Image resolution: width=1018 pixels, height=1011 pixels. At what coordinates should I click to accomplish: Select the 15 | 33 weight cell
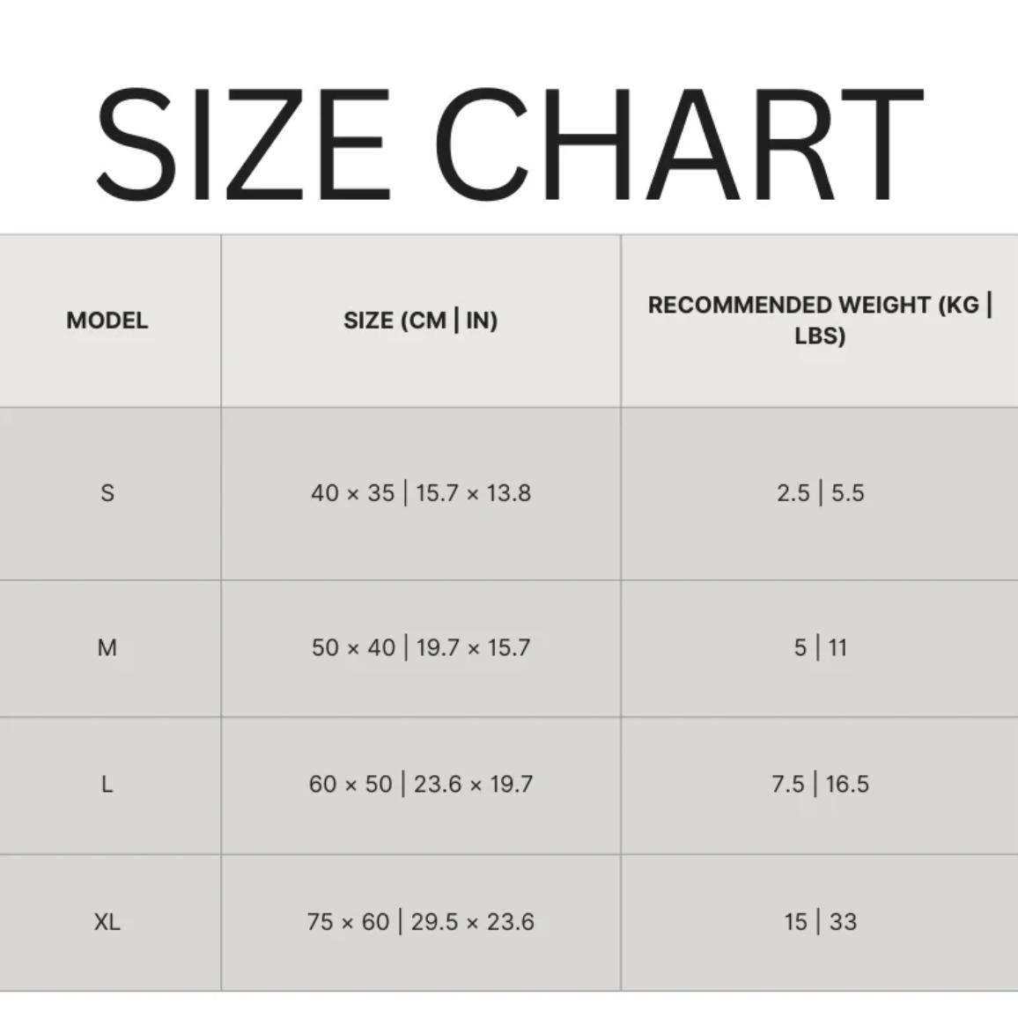[820, 922]
